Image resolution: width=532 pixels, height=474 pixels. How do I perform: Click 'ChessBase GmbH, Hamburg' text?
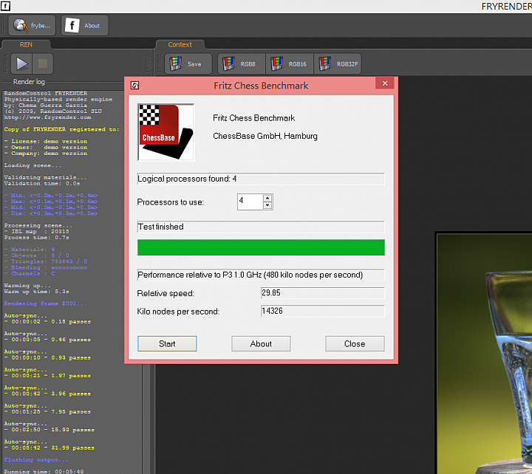265,136
